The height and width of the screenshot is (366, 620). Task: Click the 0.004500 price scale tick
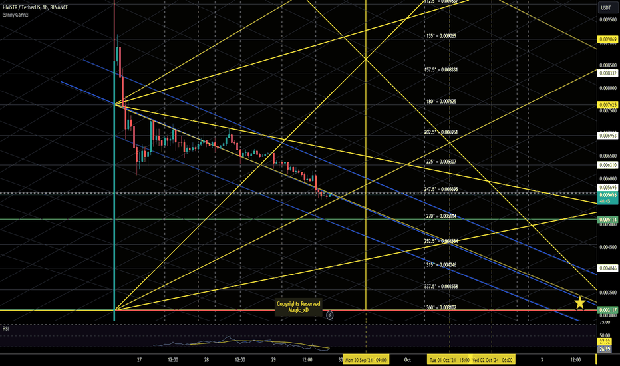[608, 247]
